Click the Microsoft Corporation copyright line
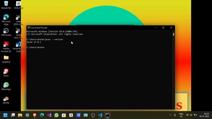Screen dimensions: 212x119 coord(55,34)
